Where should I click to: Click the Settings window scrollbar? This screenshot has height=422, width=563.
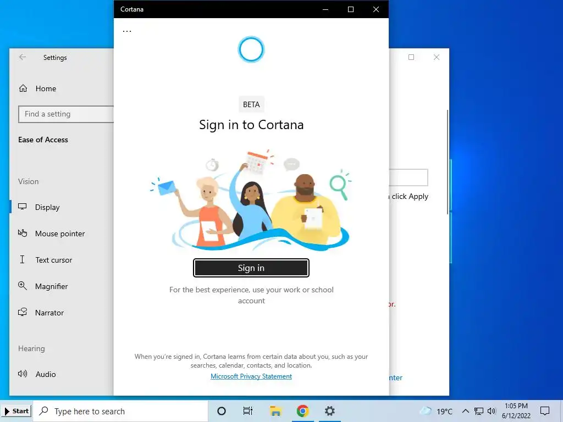pyautogui.click(x=448, y=162)
